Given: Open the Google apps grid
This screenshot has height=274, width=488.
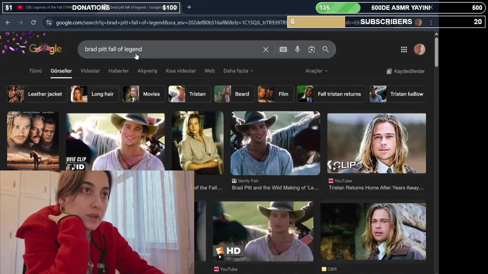Looking at the screenshot, I should (404, 49).
